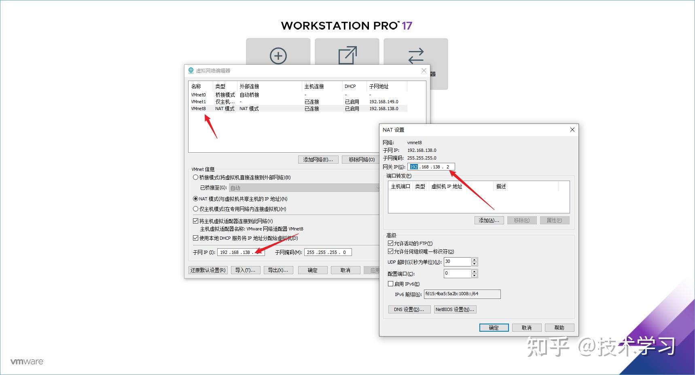Screen dimensions: 695x375
Task: Uncheck 允许任何组织唯一标识符 checkbox
Action: 390,251
